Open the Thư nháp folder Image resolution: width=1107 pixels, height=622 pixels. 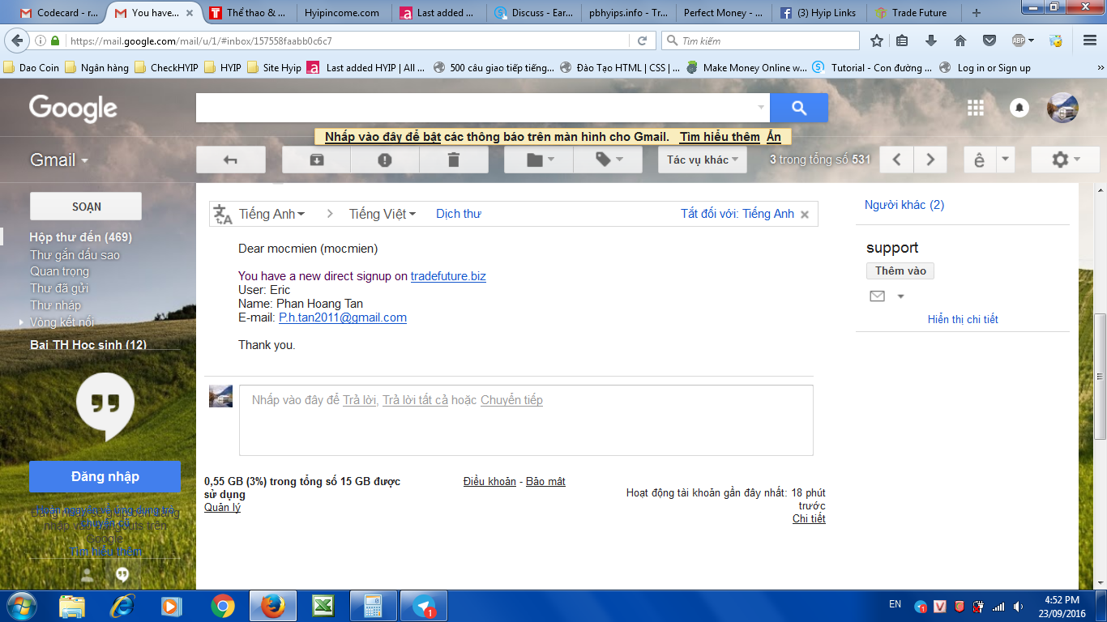[55, 305]
